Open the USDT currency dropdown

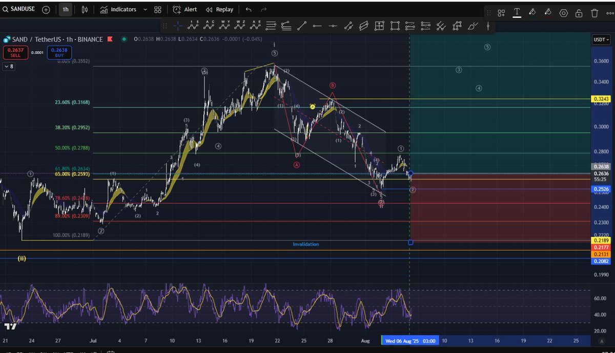coord(601,39)
